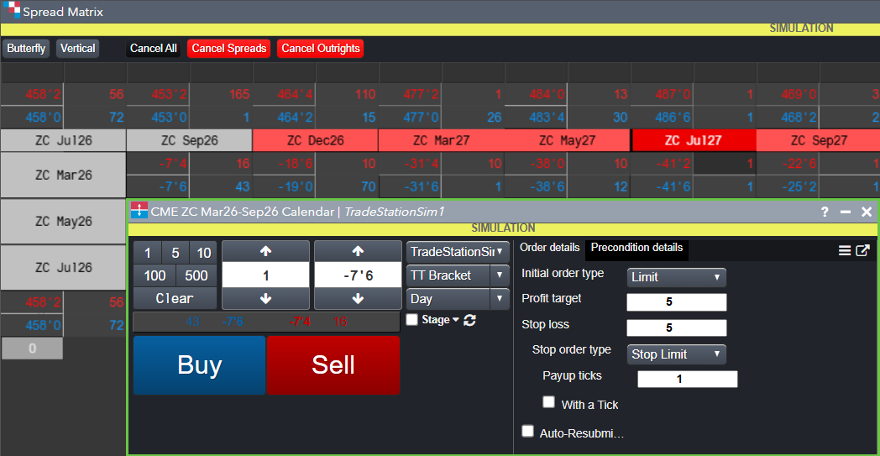Click the red Cancel Spreads button
This screenshot has width=880, height=456.
click(x=229, y=49)
